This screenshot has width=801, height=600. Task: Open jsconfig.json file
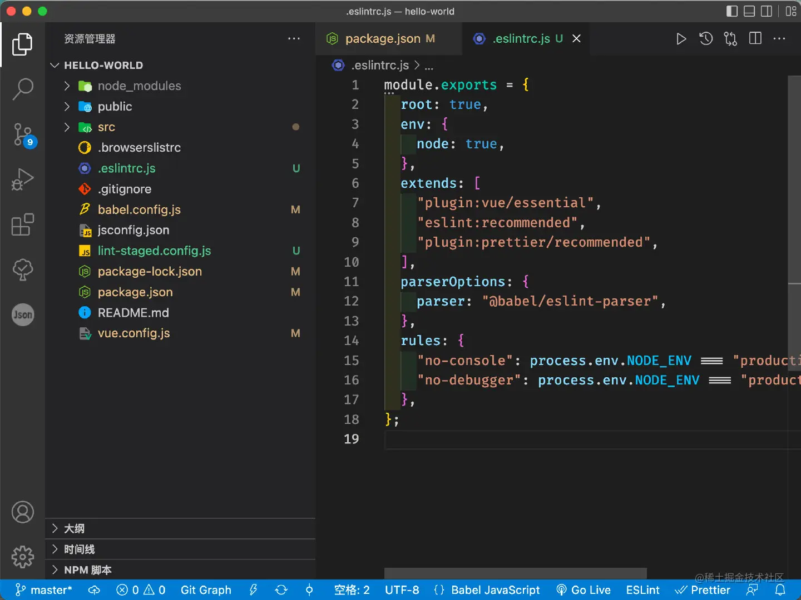(x=180, y=230)
